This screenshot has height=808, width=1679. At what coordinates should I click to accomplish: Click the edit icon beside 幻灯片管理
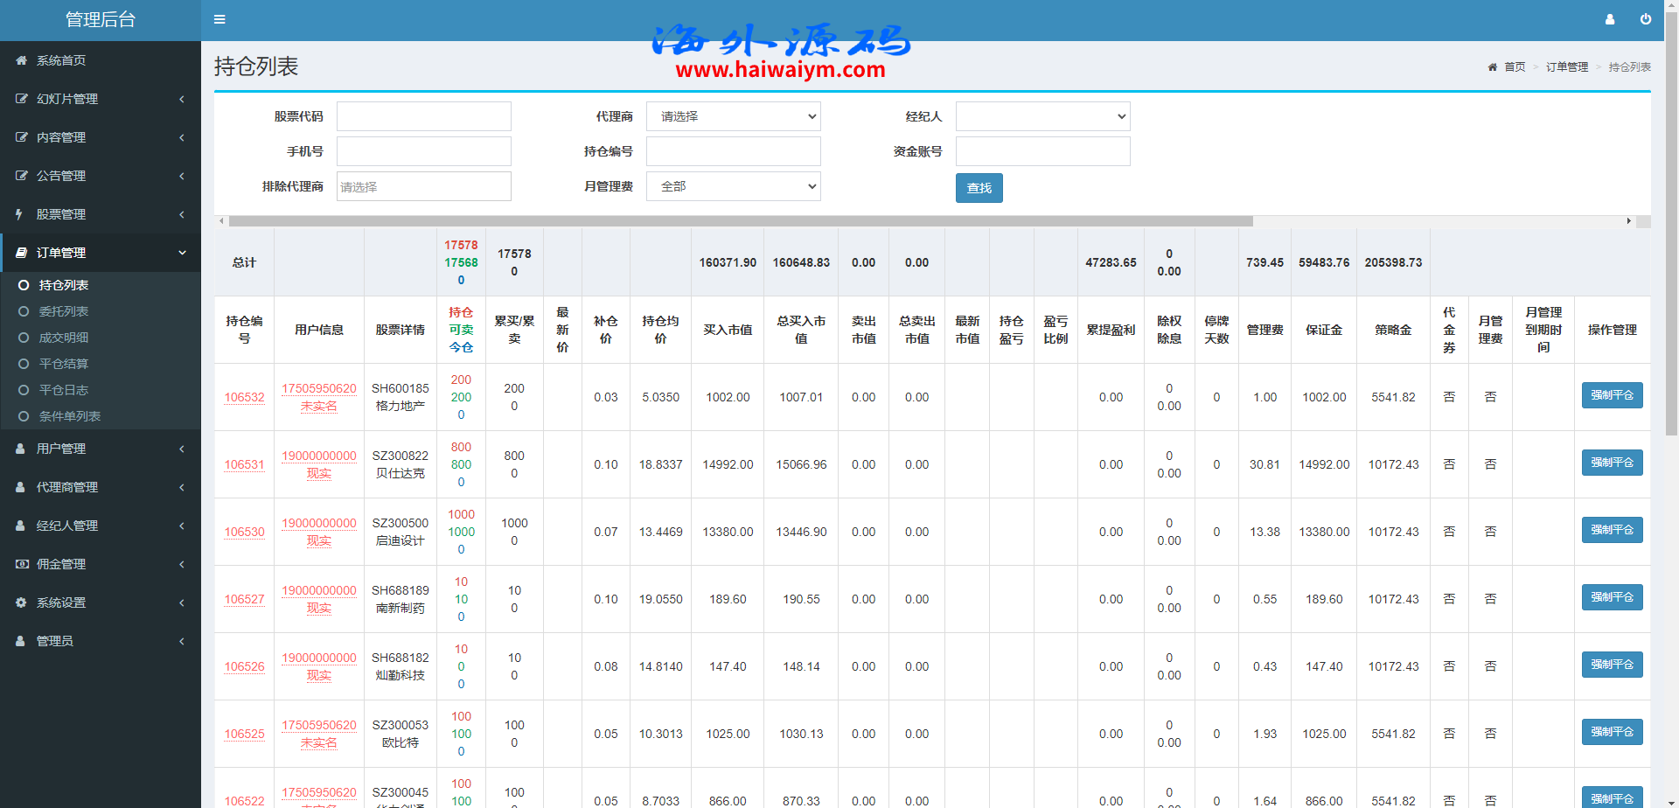[21, 99]
